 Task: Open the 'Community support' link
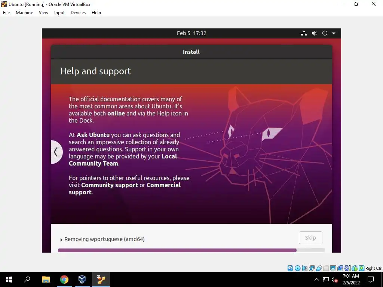tap(110, 185)
